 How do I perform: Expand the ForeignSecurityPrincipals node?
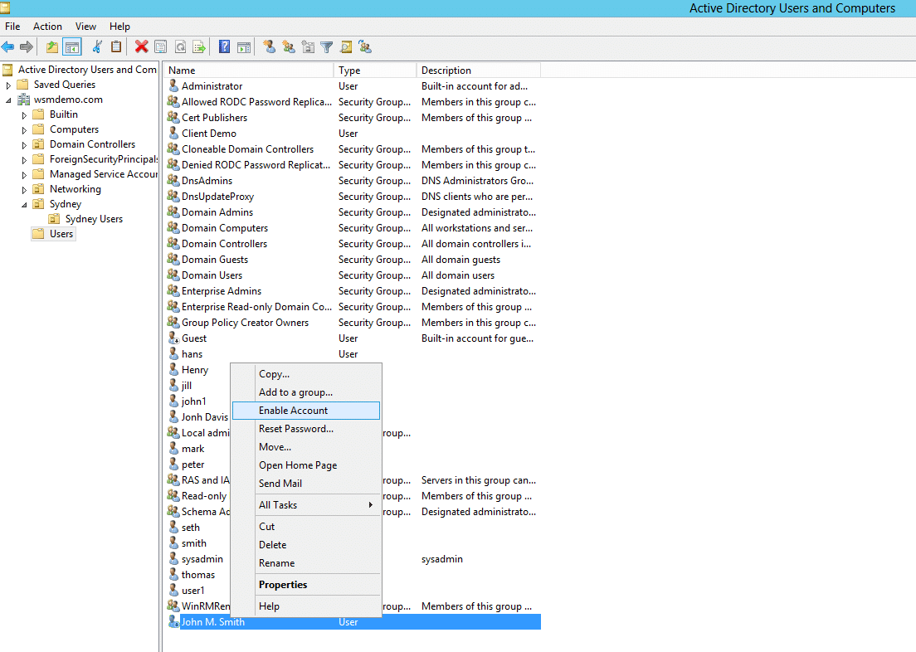pos(24,160)
